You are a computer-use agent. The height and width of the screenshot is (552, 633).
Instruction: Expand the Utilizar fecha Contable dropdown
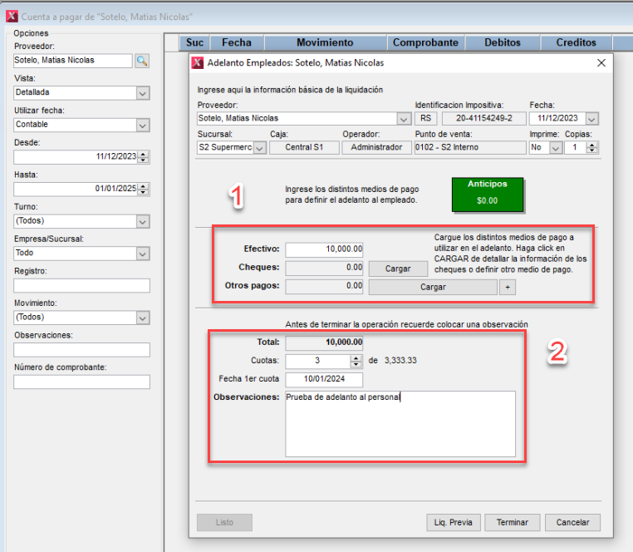click(142, 125)
